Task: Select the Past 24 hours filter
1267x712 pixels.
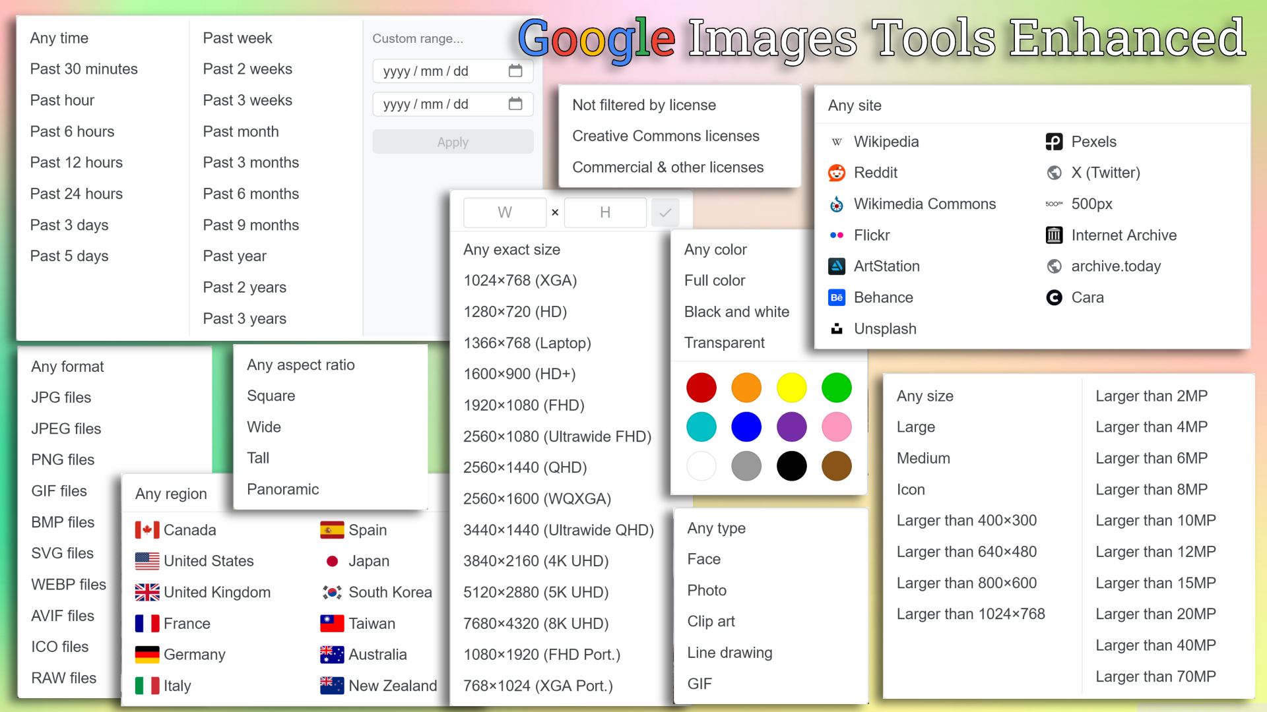Action: click(76, 193)
